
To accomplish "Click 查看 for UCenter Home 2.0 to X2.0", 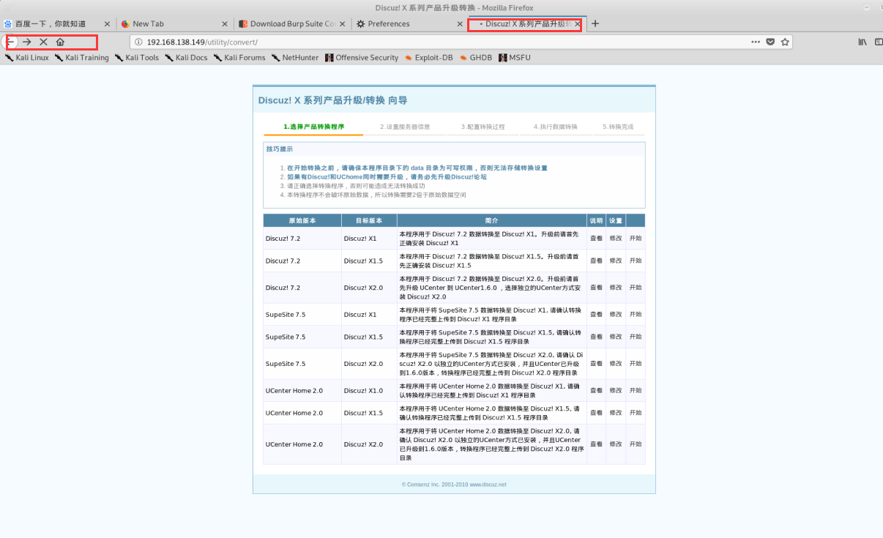I will 596,444.
